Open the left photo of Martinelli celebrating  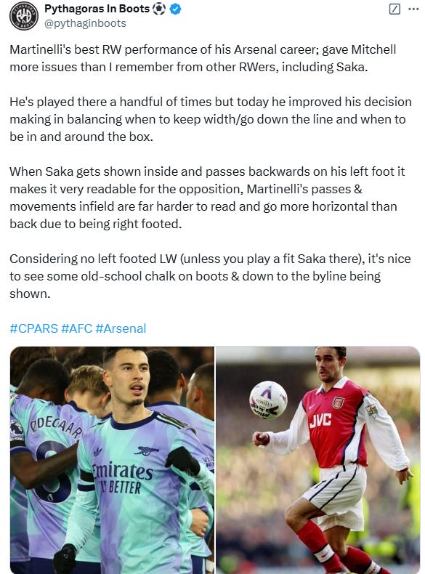[x=112, y=460]
